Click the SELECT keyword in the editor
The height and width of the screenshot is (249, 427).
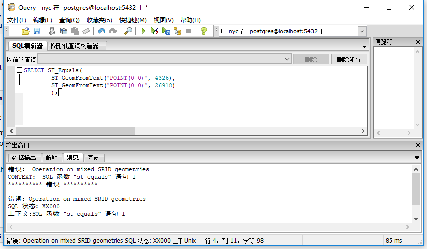(x=34, y=71)
